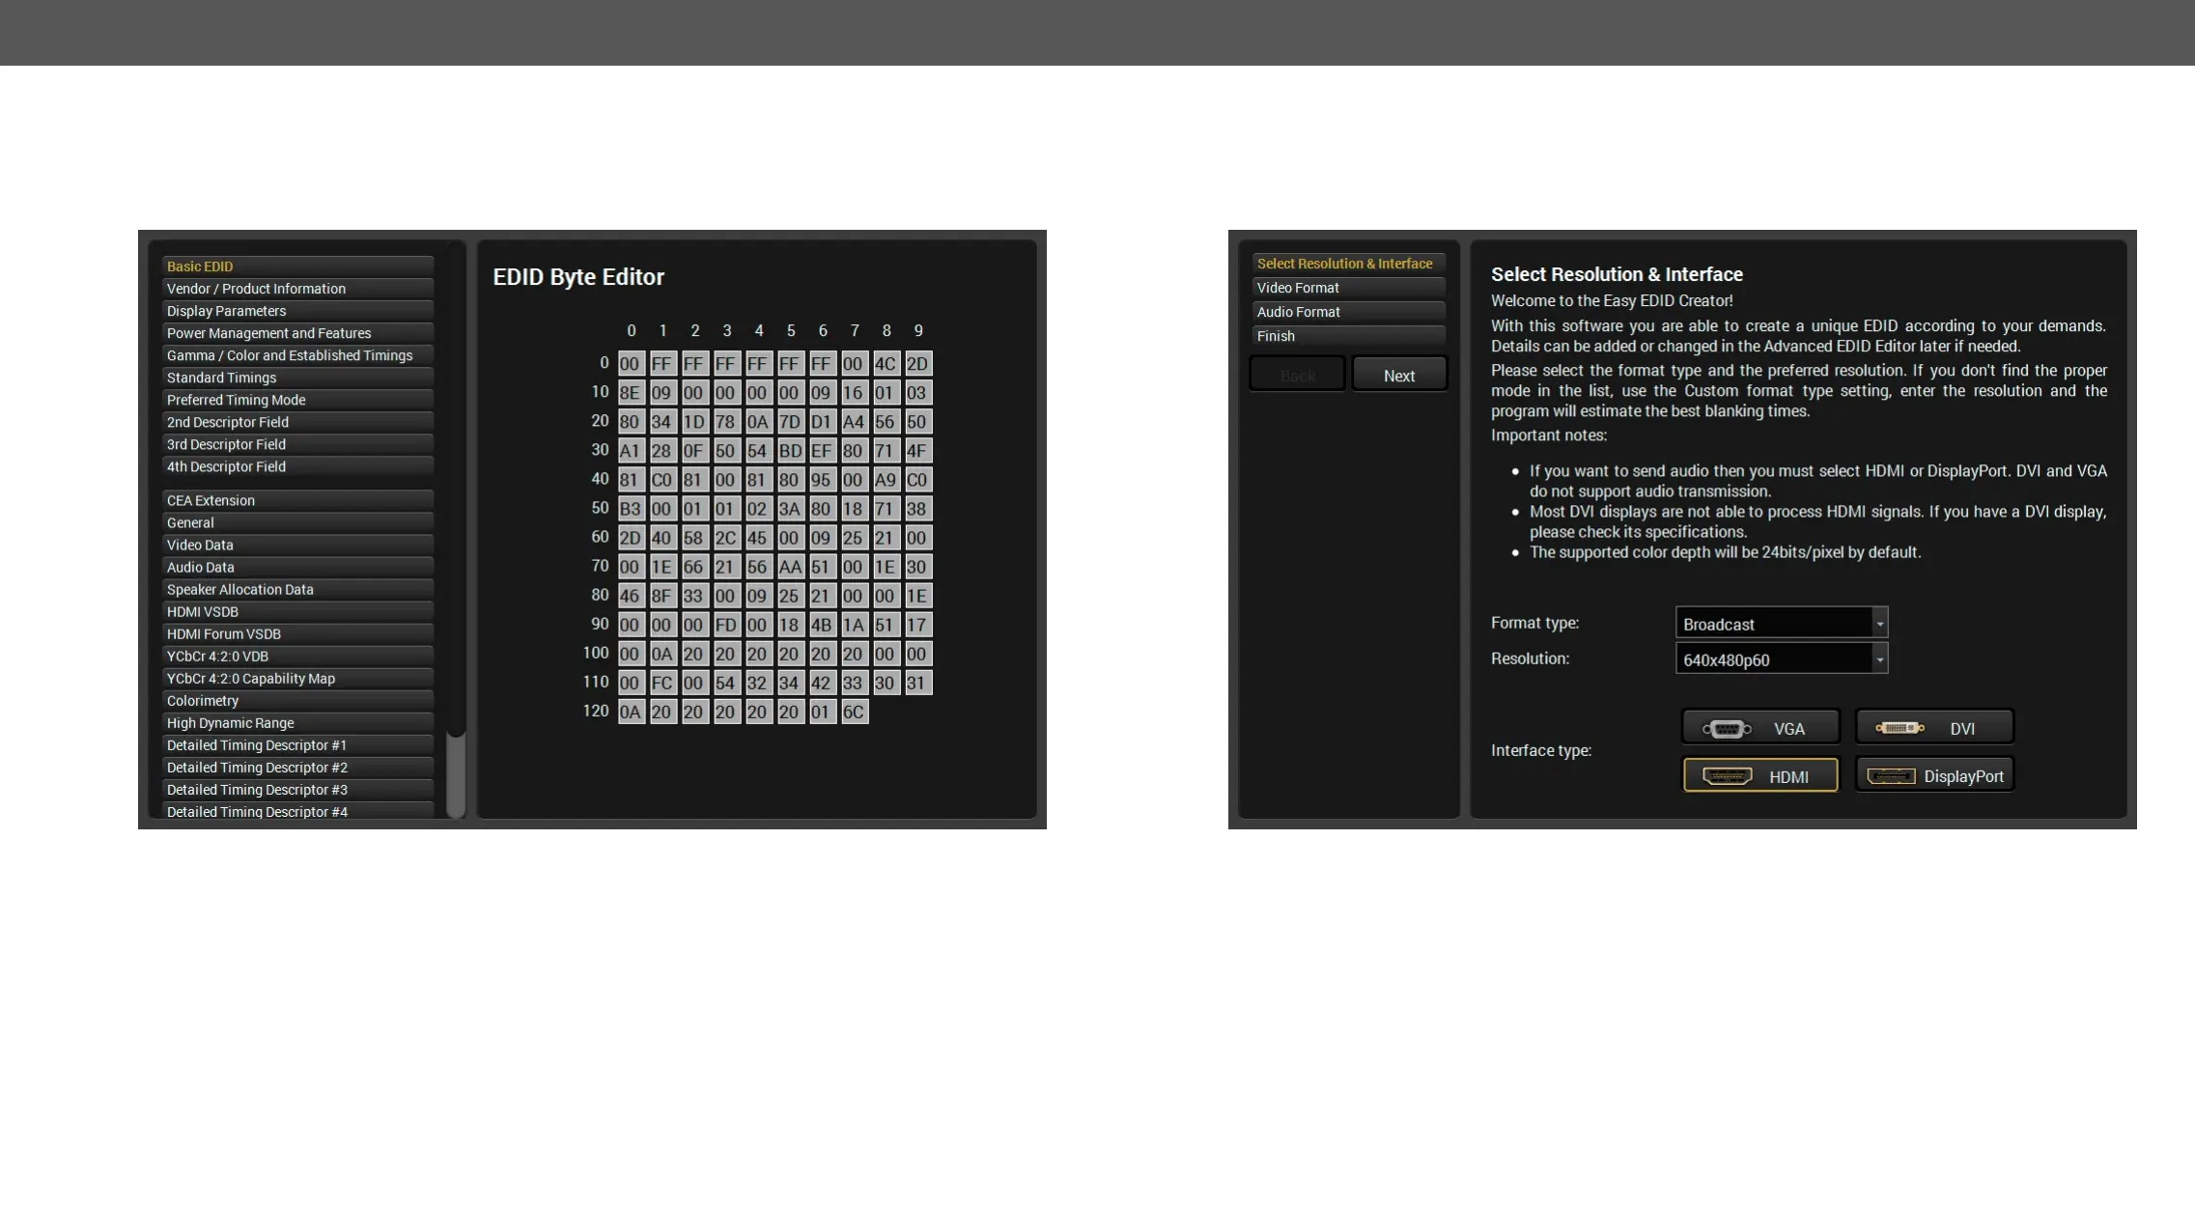This screenshot has height=1232, width=2195.
Task: Open the Speaker Allocation Data section
Action: tap(296, 589)
